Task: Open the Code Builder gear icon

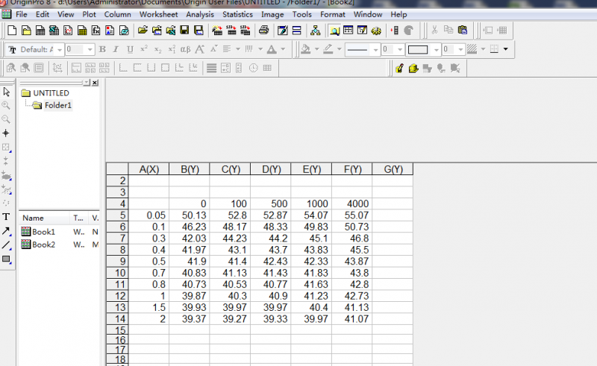Action: click(x=376, y=31)
